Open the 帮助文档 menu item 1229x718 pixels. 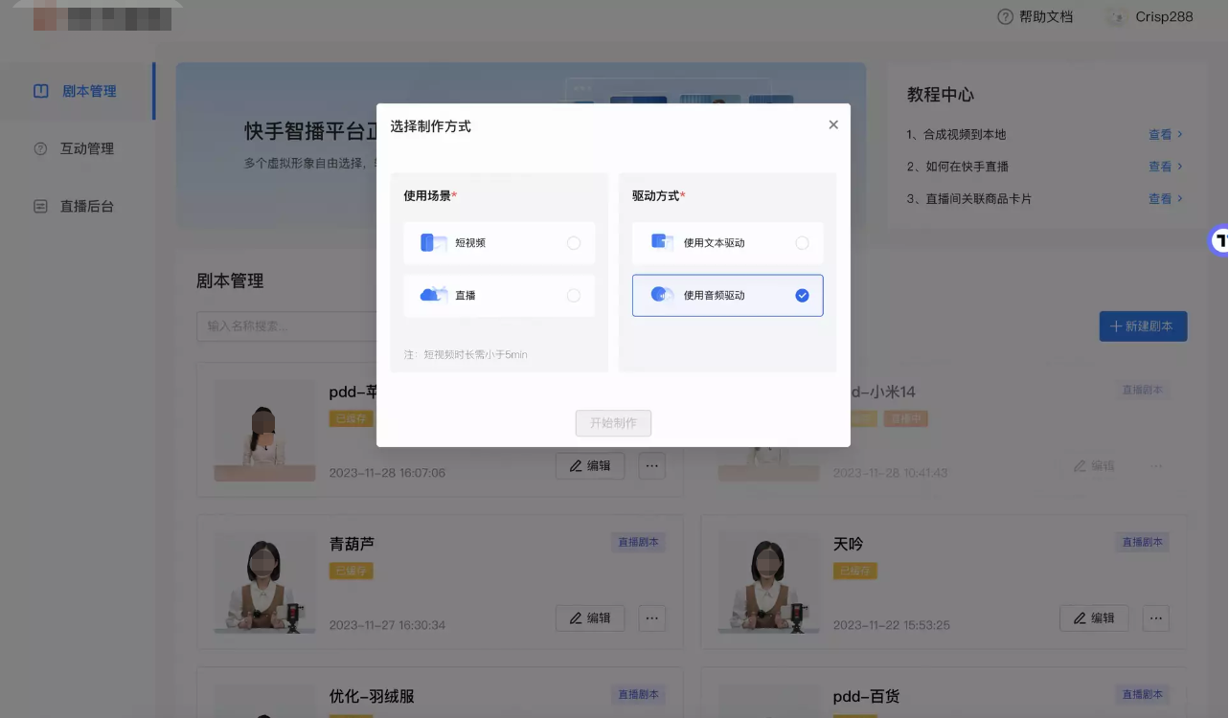1047,16
